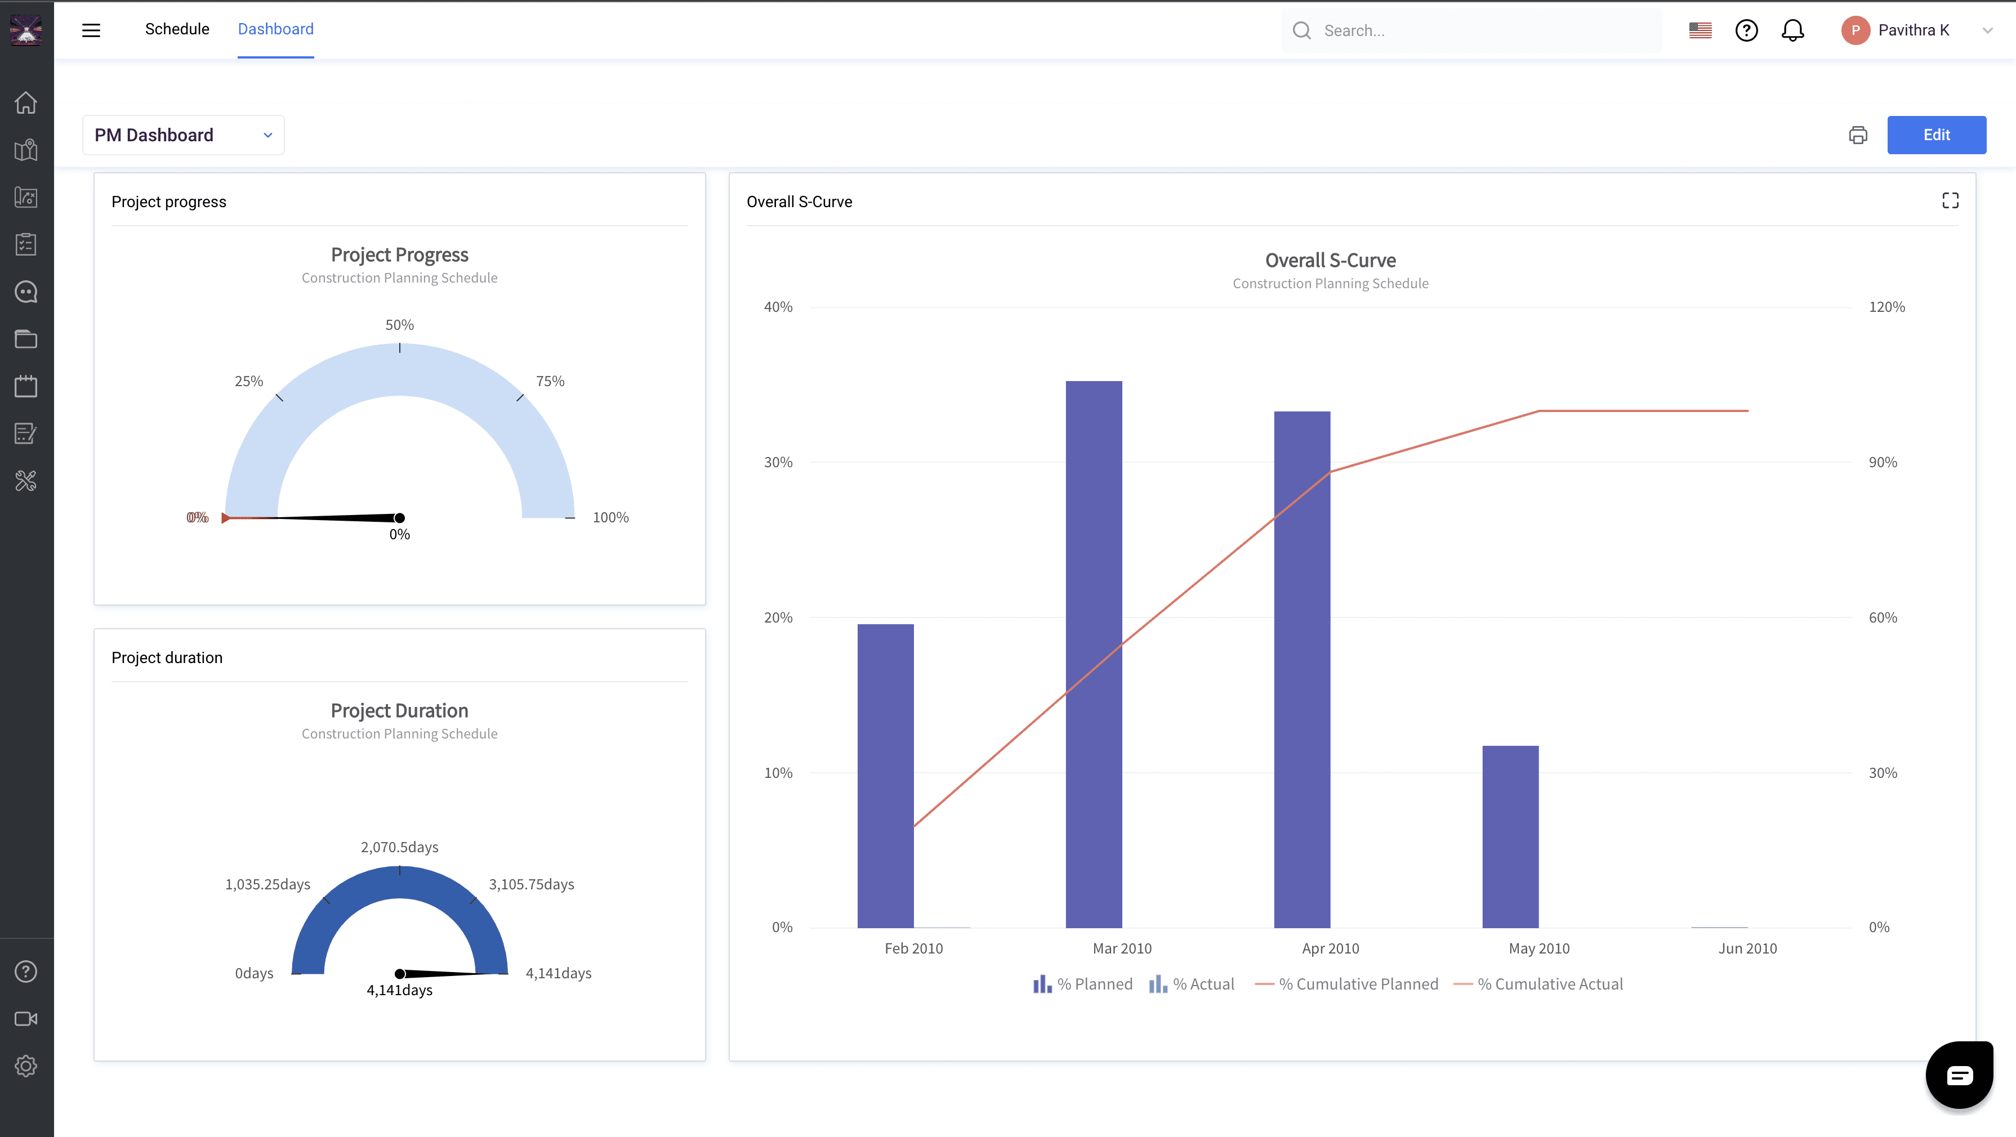Open the notifications bell

pyautogui.click(x=1792, y=30)
